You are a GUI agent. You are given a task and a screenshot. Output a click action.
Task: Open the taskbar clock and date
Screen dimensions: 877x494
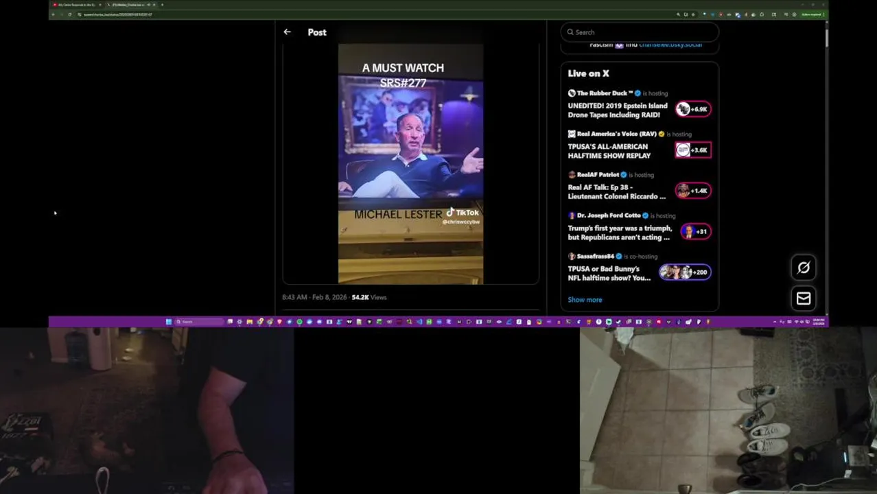[819, 322]
